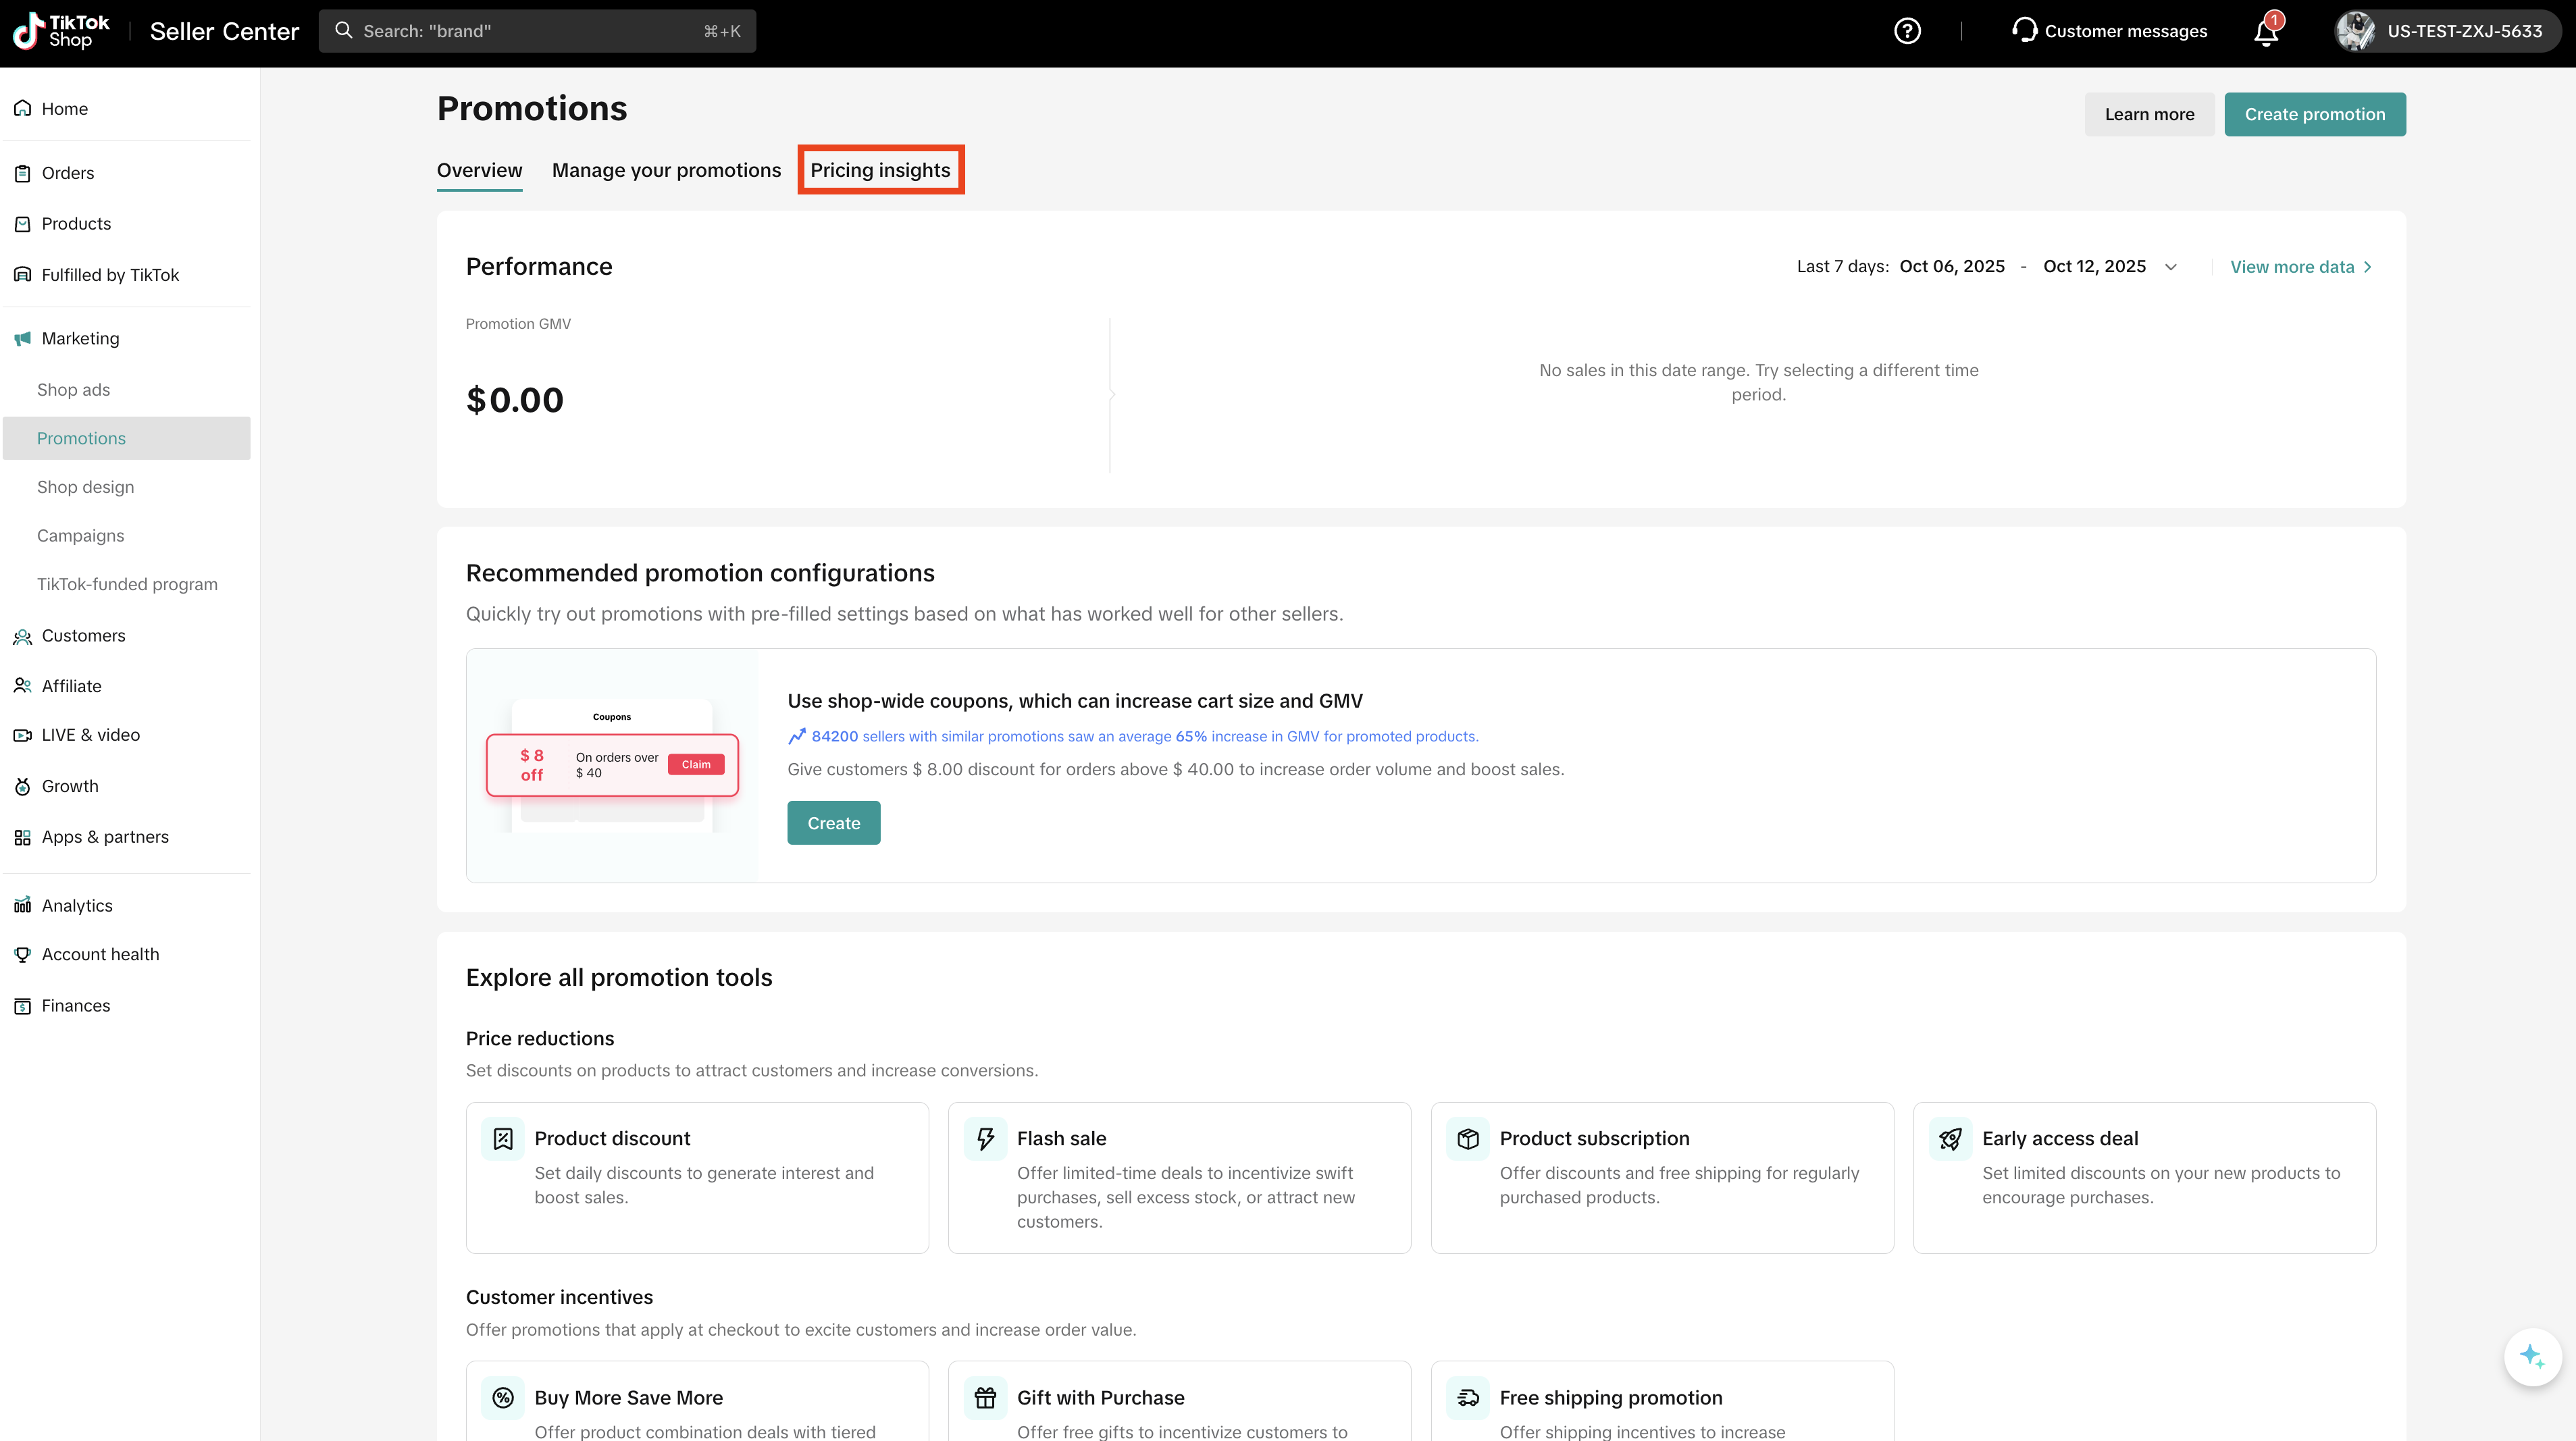Click the Product discount tag icon
This screenshot has height=1441, width=2576.
coord(503,1138)
